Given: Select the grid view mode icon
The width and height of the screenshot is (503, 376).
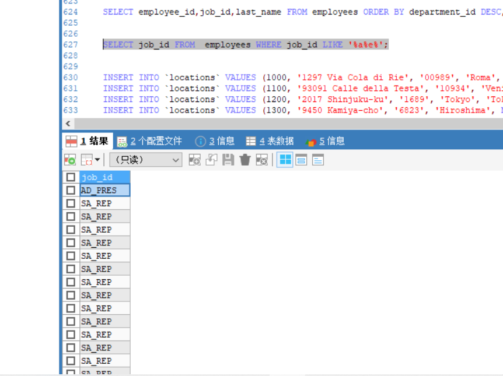Looking at the screenshot, I should coord(284,159).
